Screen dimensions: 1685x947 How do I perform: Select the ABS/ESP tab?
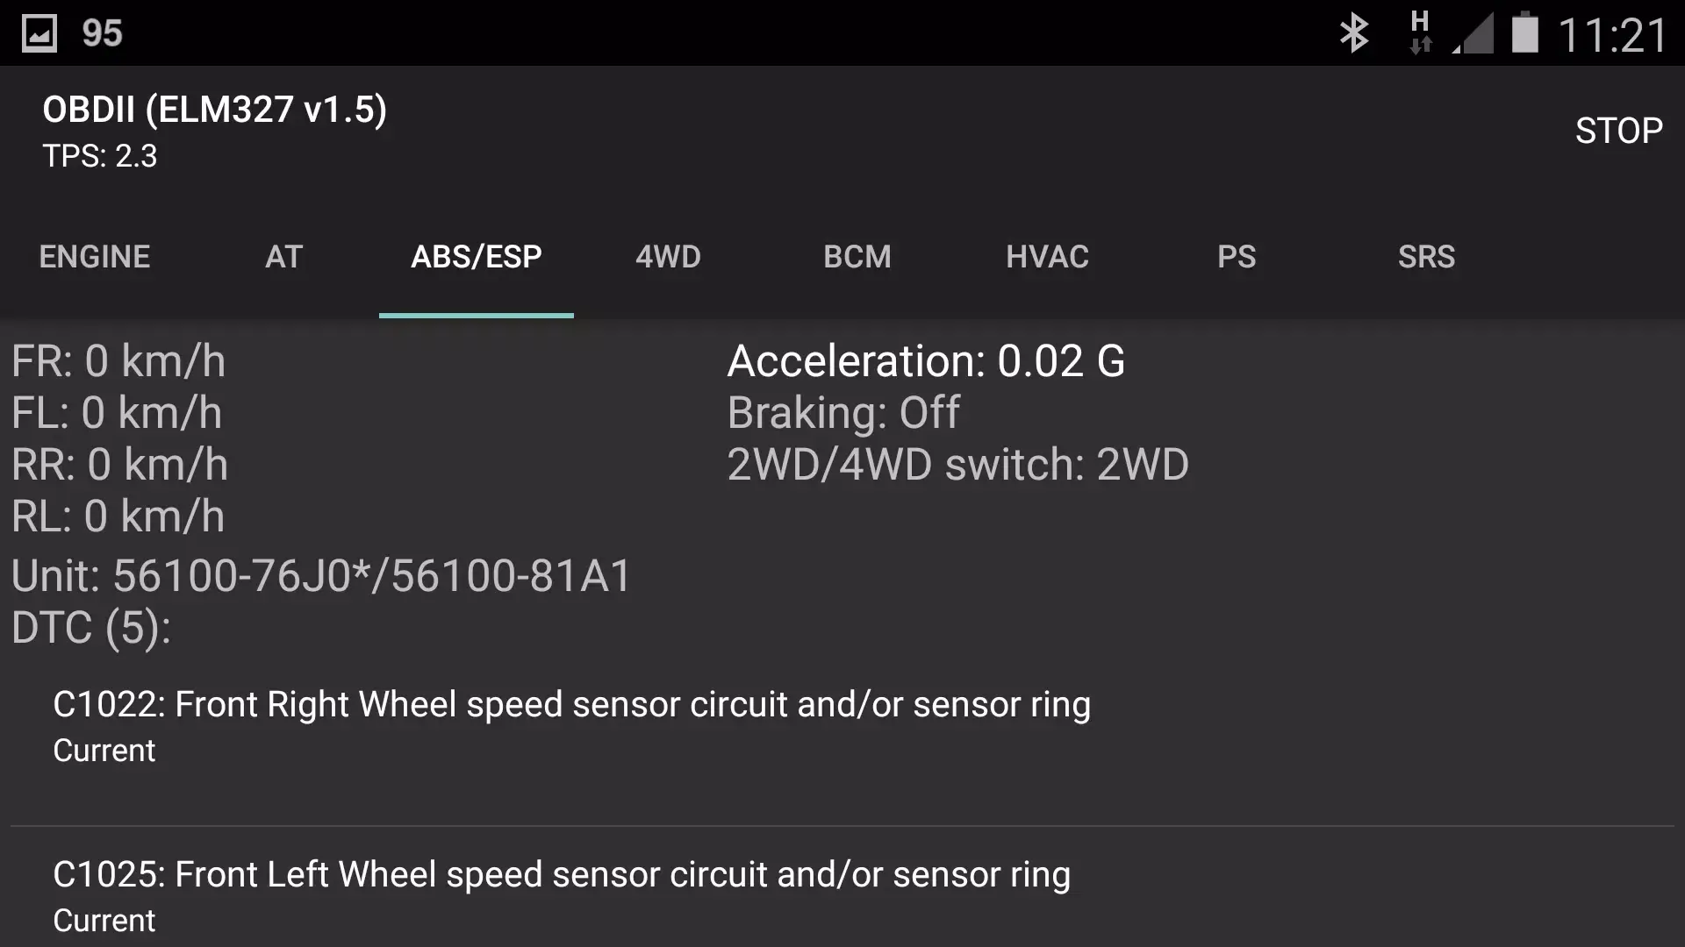(x=476, y=256)
